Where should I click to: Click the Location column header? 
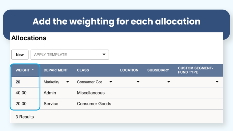(x=129, y=70)
